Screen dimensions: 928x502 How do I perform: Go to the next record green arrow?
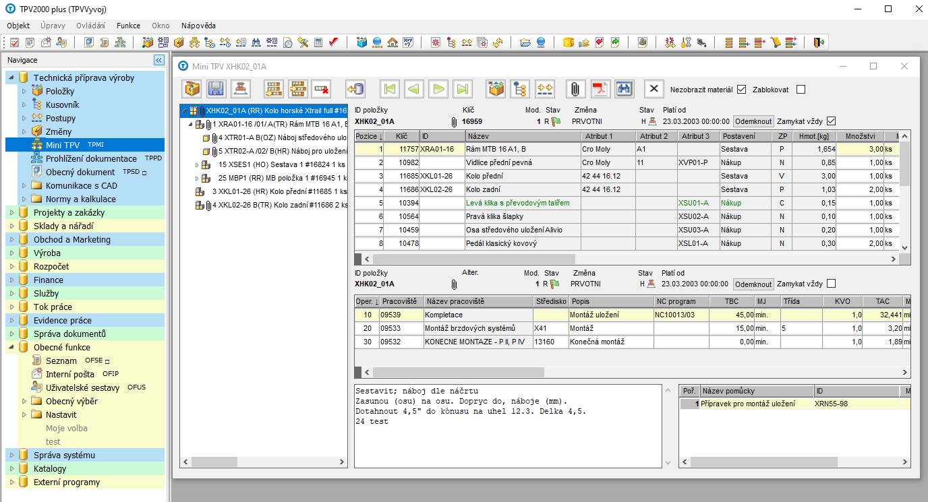click(438, 89)
